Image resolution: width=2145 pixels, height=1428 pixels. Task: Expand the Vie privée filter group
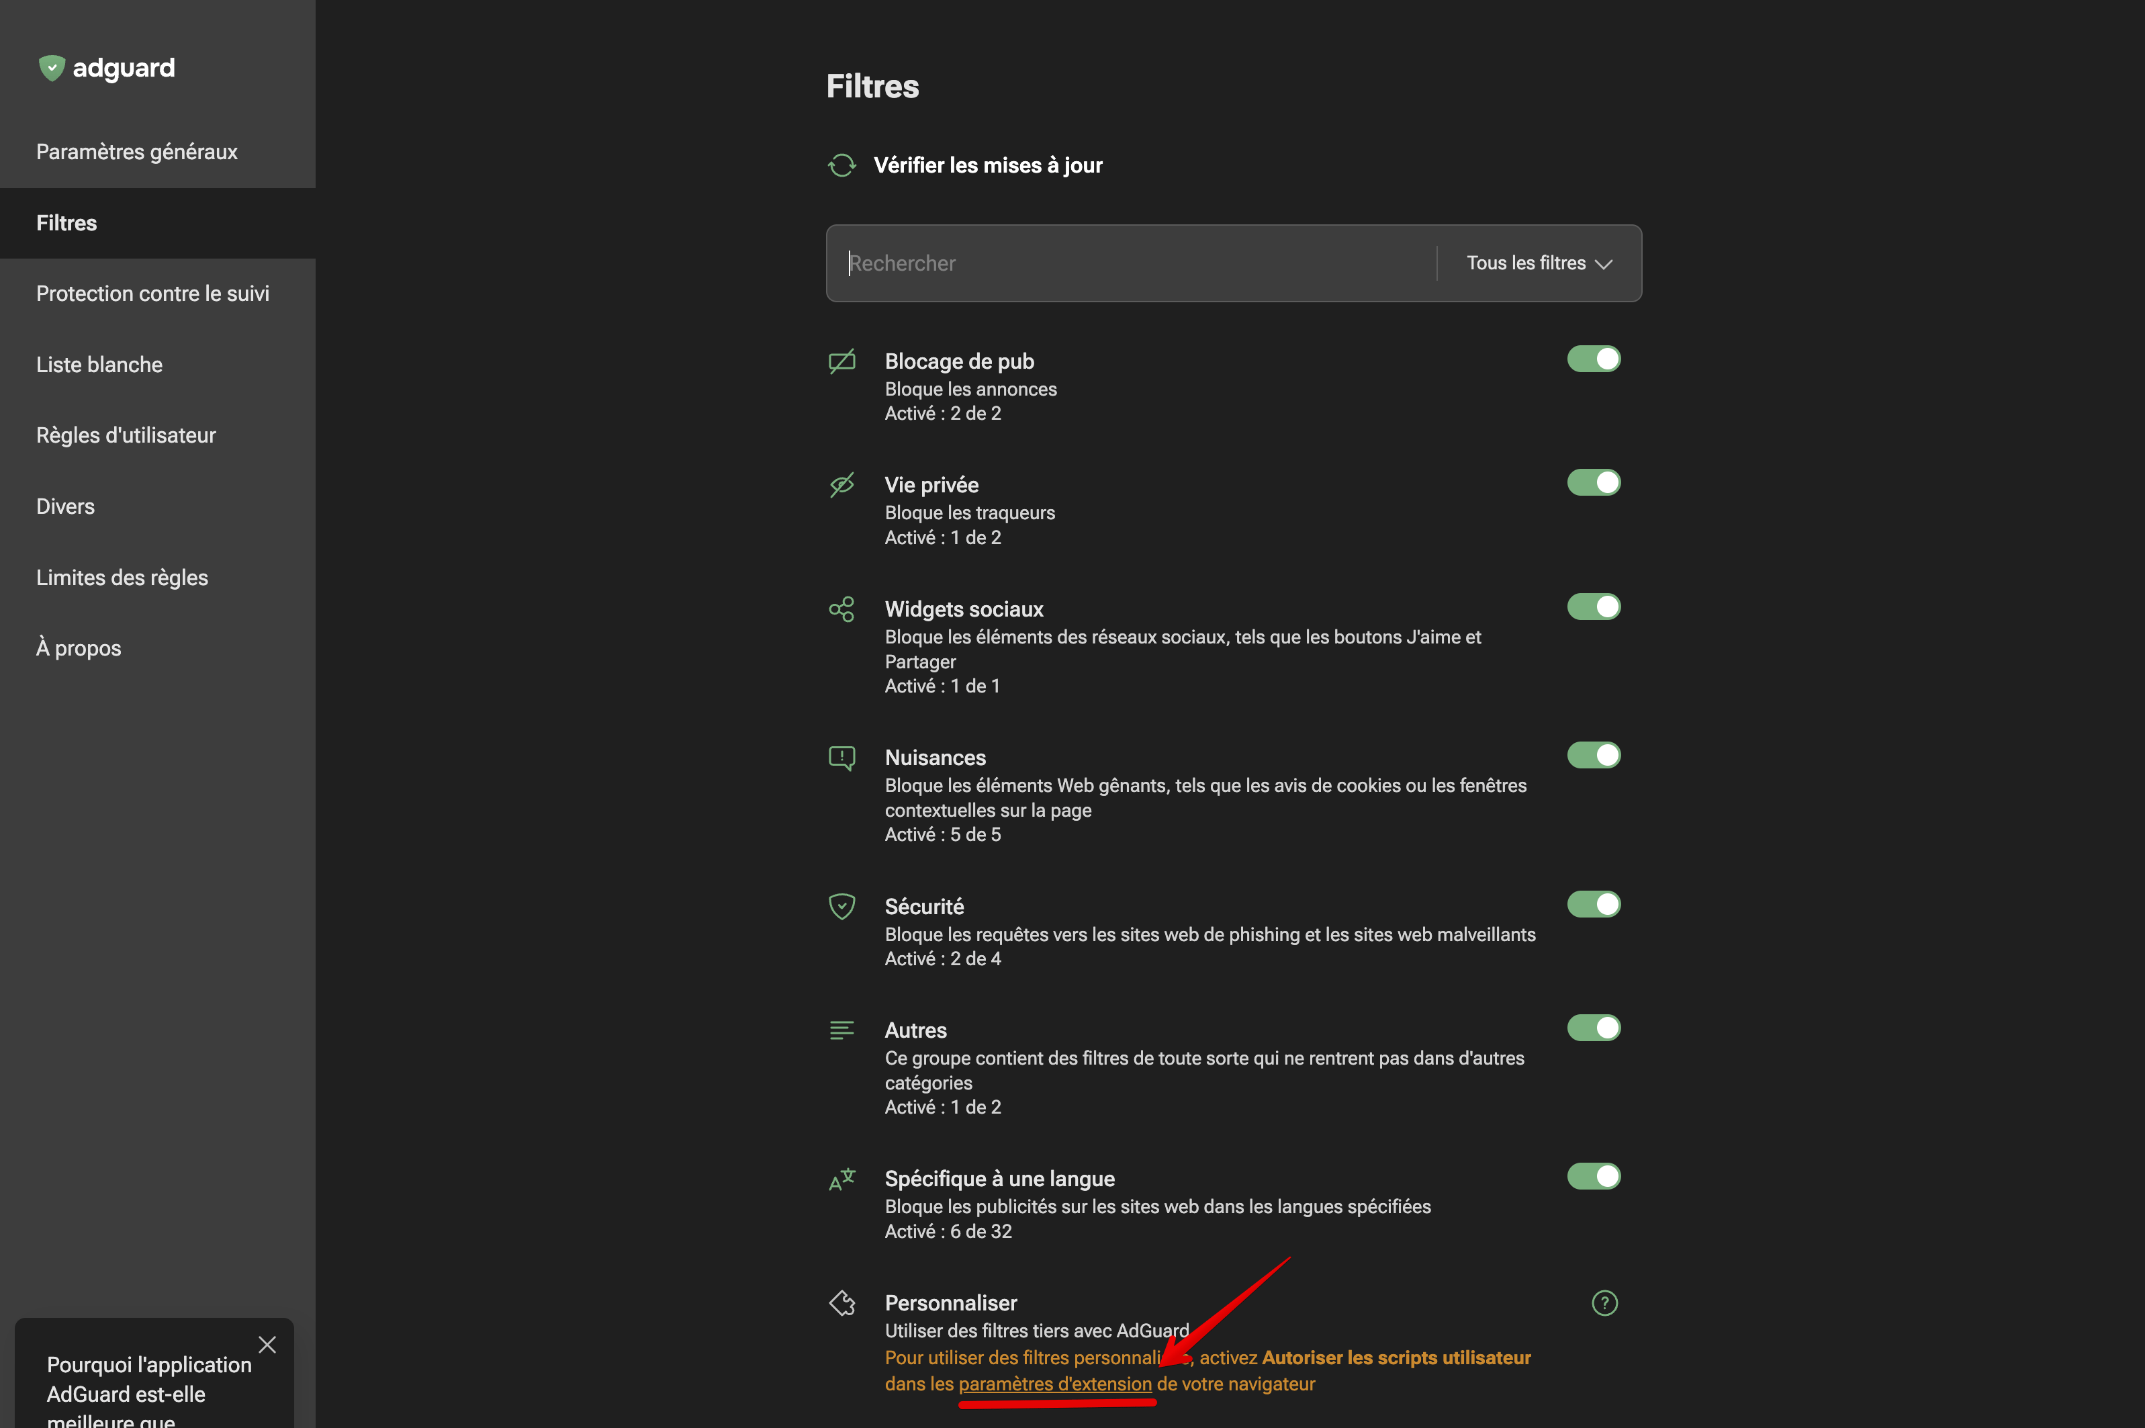click(x=931, y=486)
